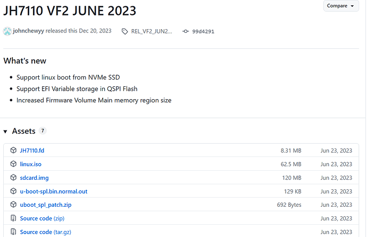The height and width of the screenshot is (237, 367).
Task: Download Source code (zip)
Action: [x=42, y=218]
